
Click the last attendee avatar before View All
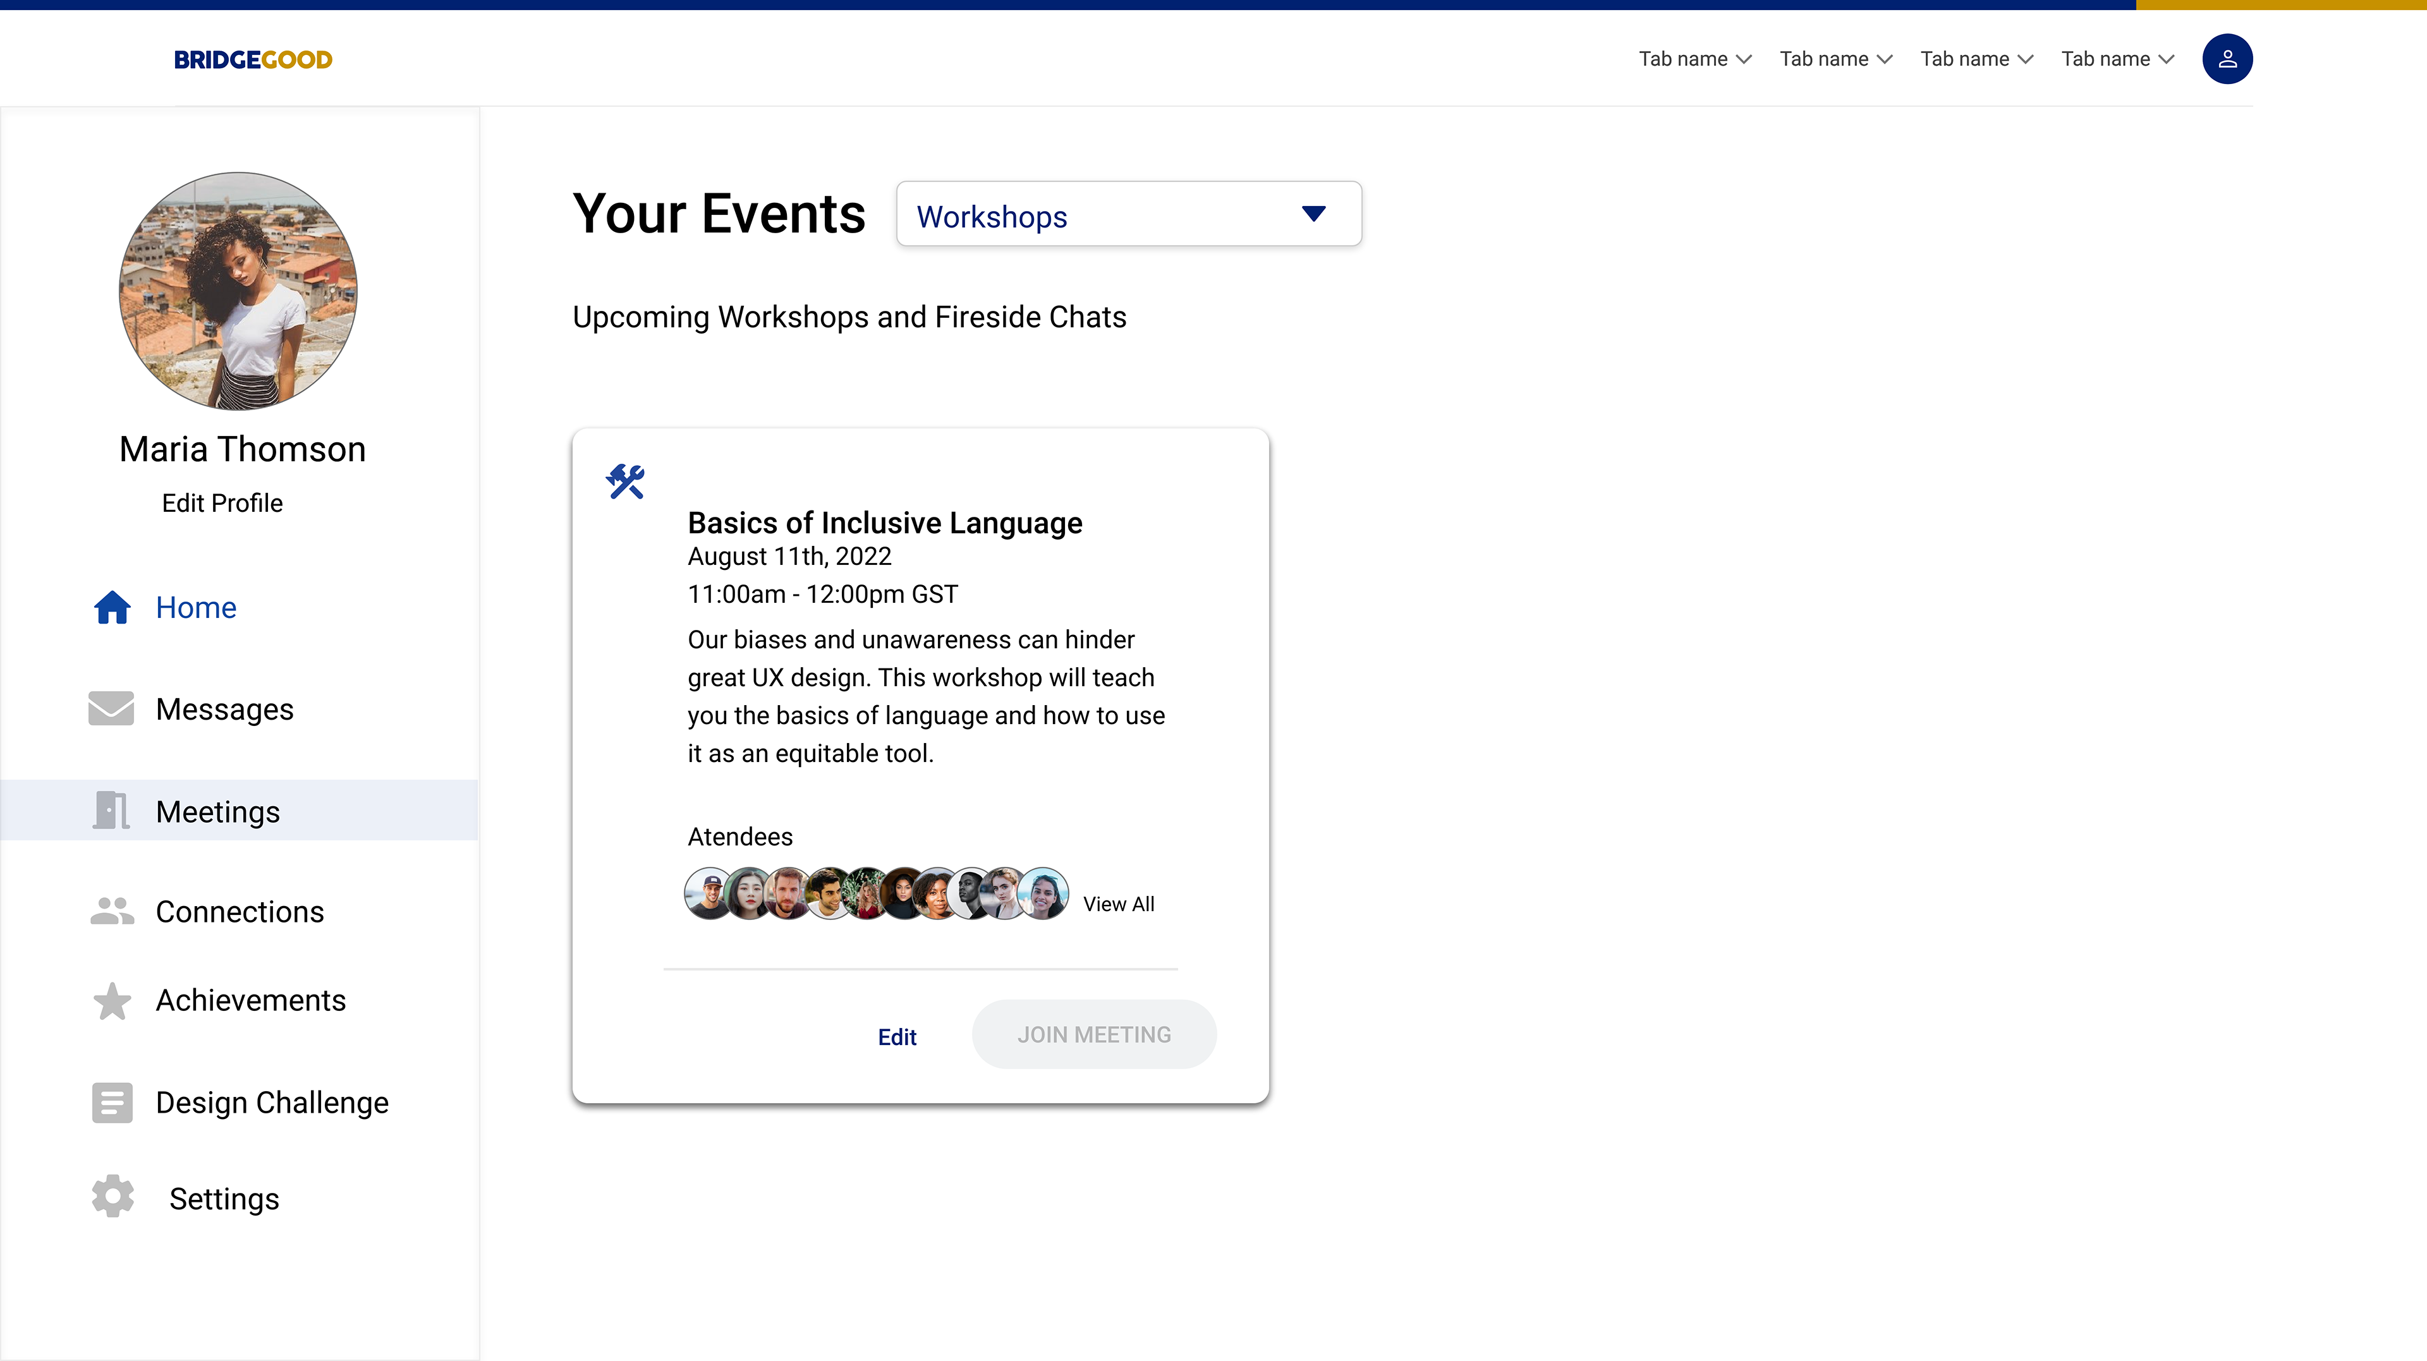click(x=1044, y=894)
